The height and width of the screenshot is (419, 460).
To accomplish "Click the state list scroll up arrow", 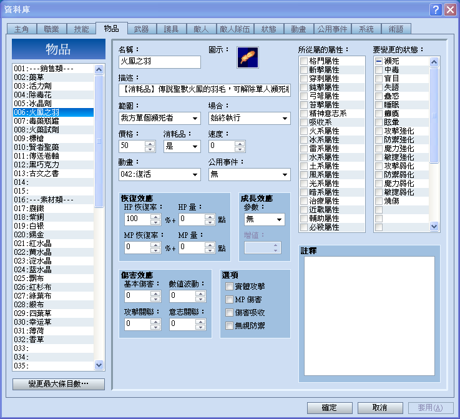I will tap(434, 62).
